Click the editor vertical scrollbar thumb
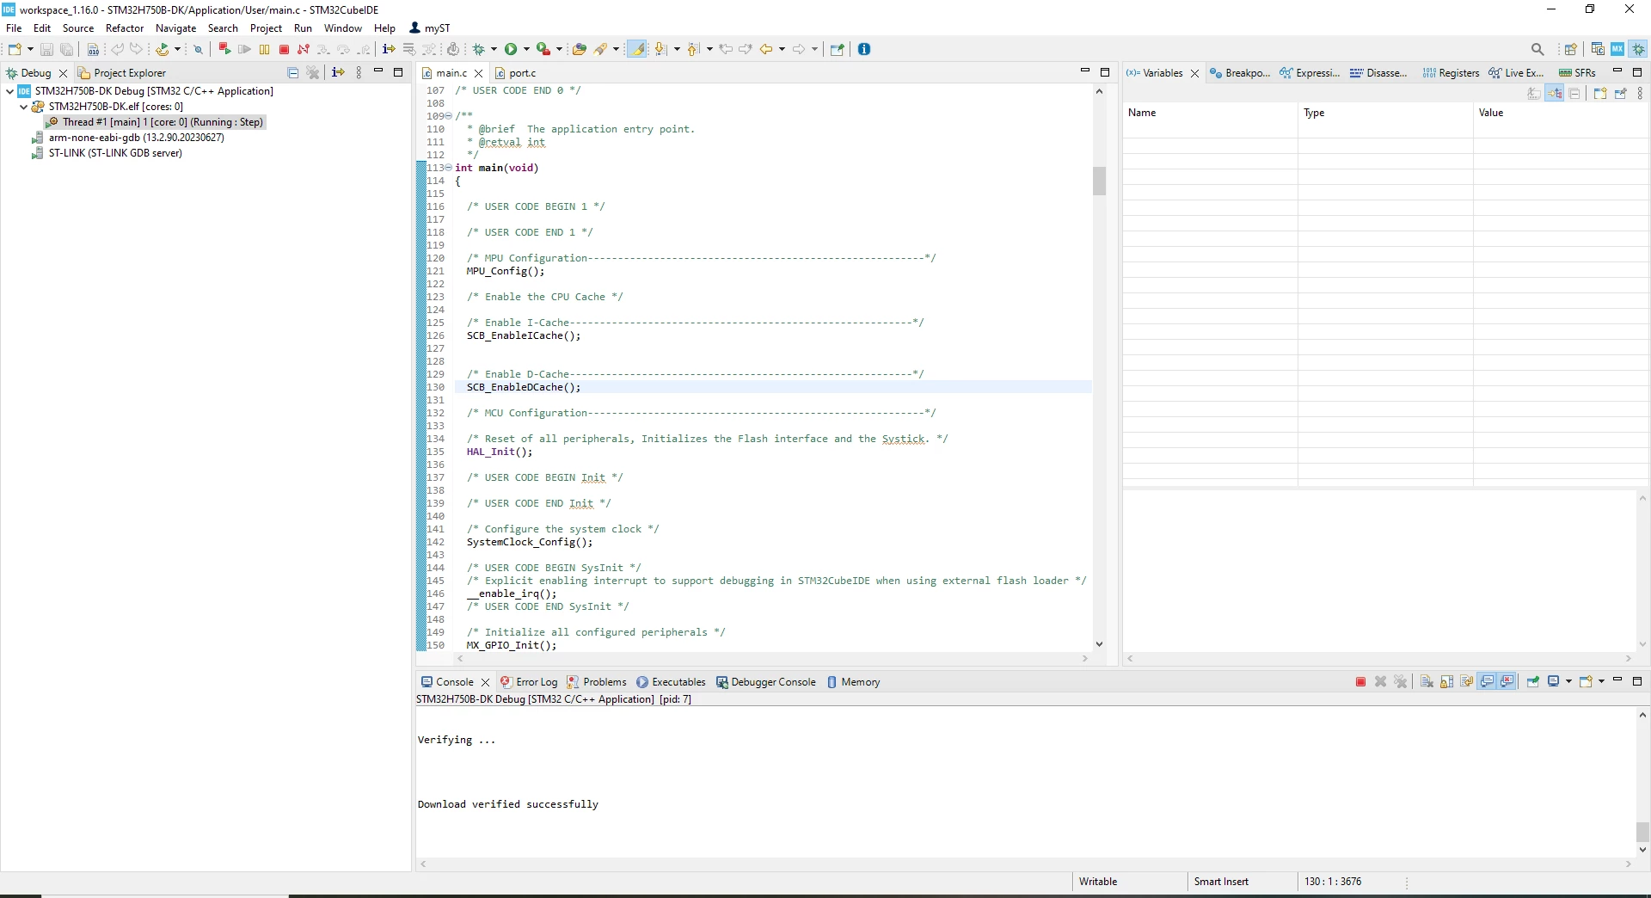1651x898 pixels. [x=1099, y=181]
